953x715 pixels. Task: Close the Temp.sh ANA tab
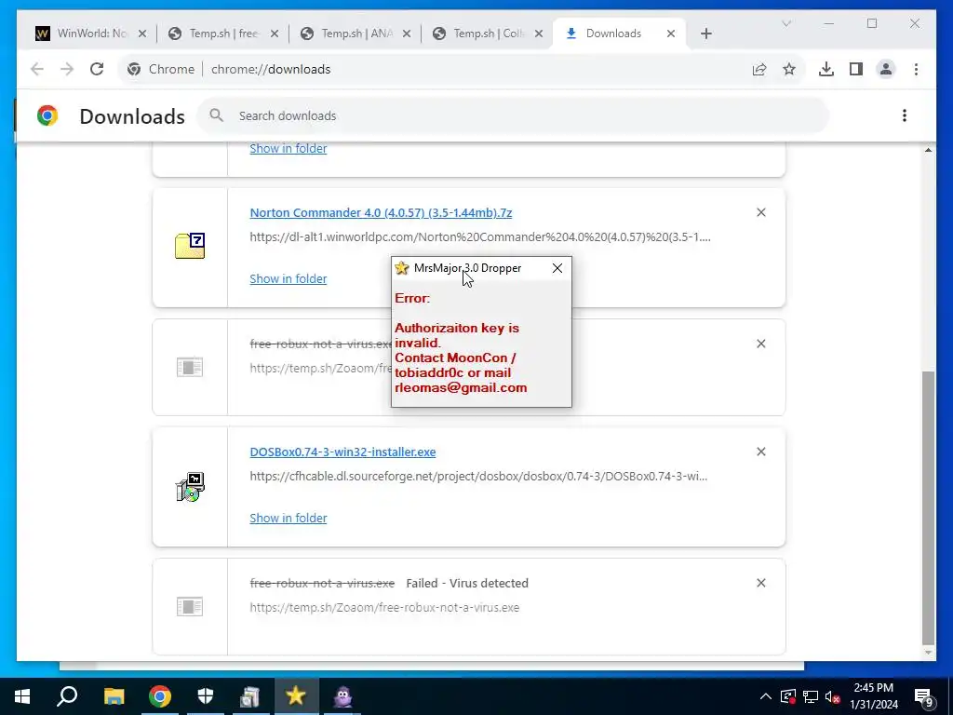coord(407,34)
